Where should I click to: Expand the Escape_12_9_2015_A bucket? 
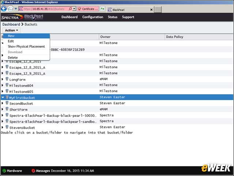[x=3, y=73]
